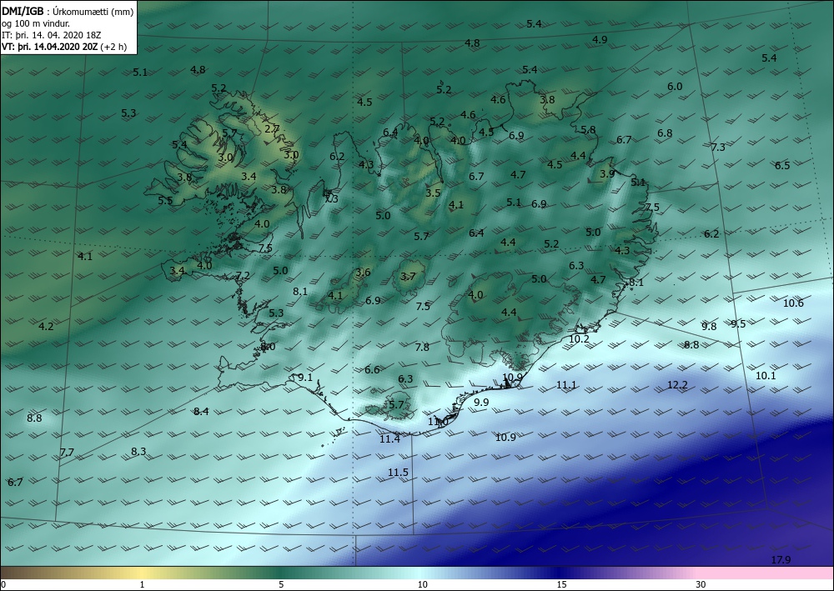Viewport: 834px width, 591px height.
Task: Select the 10.6 value on the map
Action: coord(793,303)
